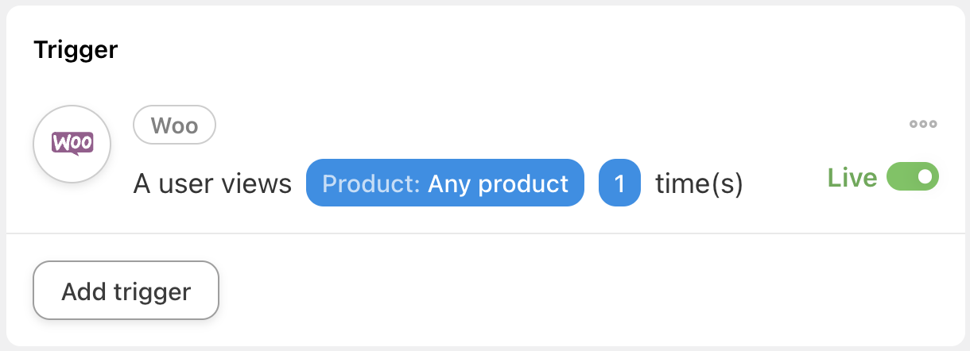
Task: Click the Add trigger button
Action: coord(126,291)
